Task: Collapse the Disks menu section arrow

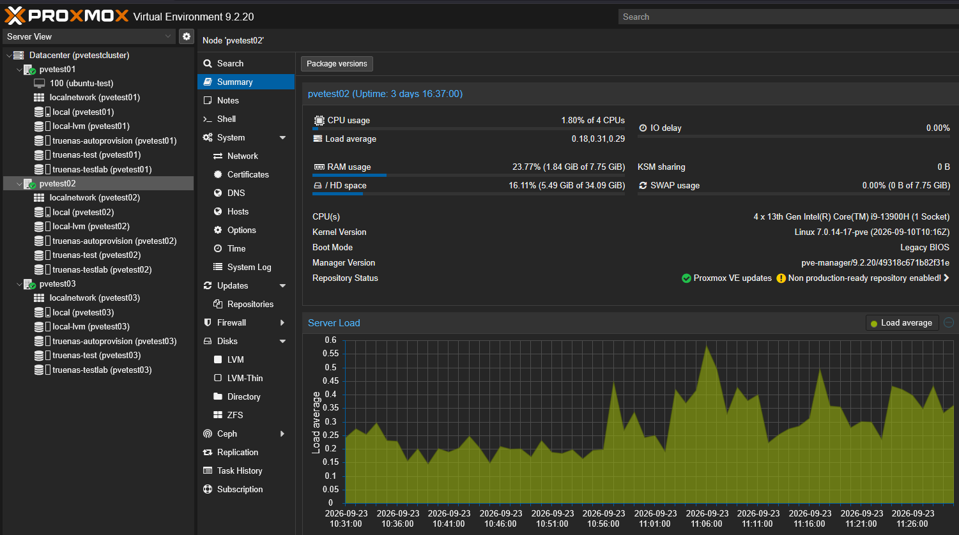Action: [x=283, y=342]
